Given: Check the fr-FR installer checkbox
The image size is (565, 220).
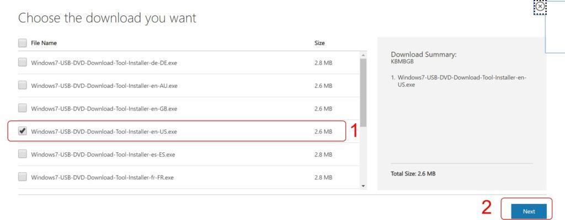Looking at the screenshot, I should coord(22,177).
